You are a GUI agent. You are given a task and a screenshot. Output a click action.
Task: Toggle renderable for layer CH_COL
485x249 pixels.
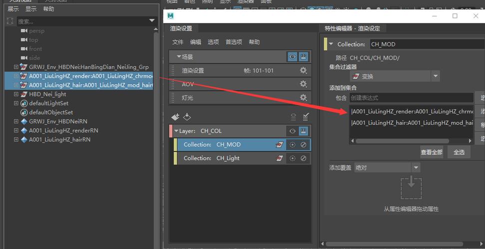(303, 131)
